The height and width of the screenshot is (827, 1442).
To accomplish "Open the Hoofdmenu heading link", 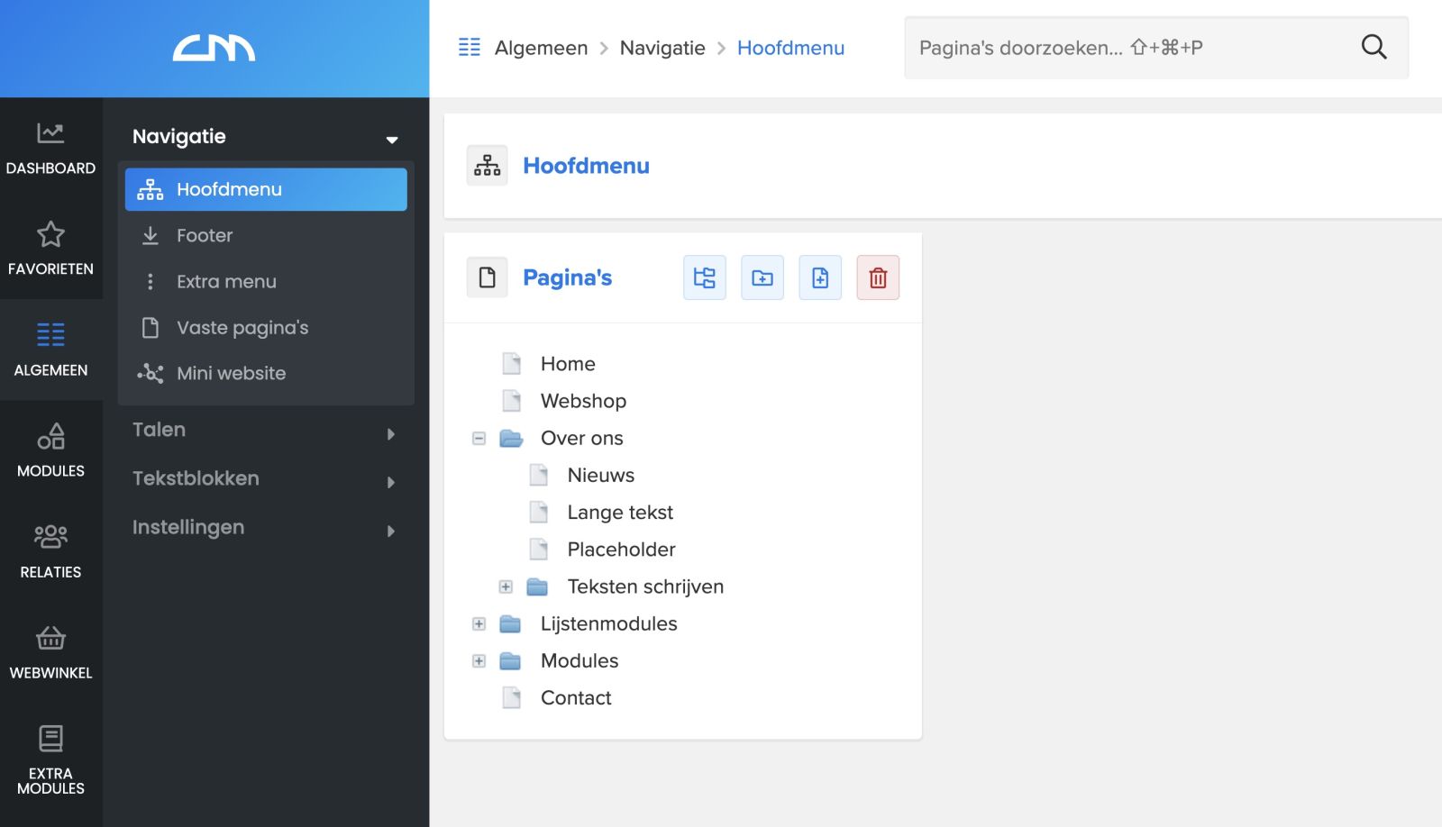I will [587, 165].
